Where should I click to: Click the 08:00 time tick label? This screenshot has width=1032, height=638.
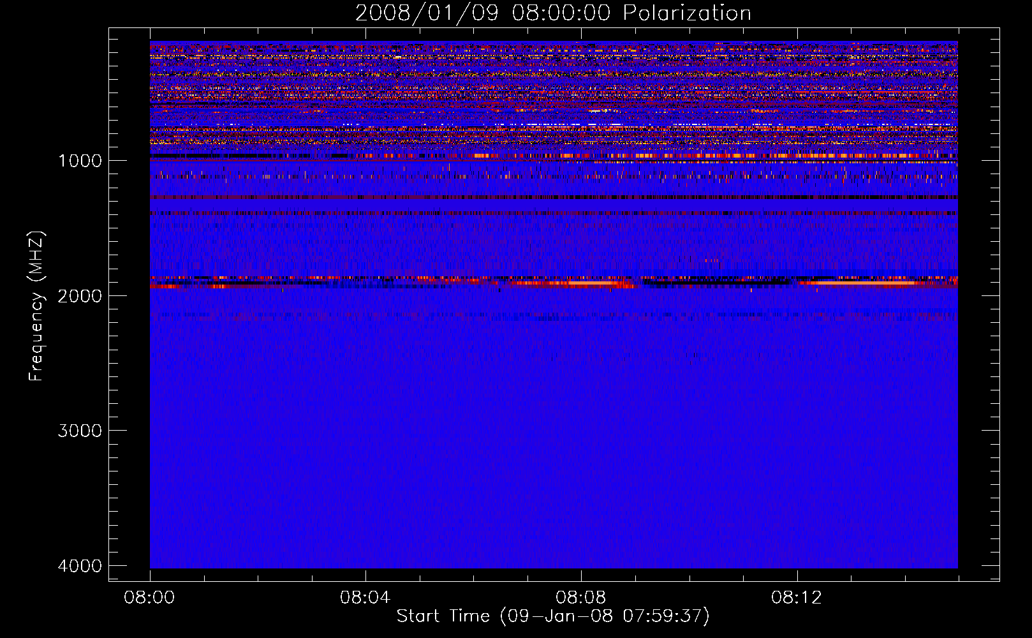click(x=149, y=598)
